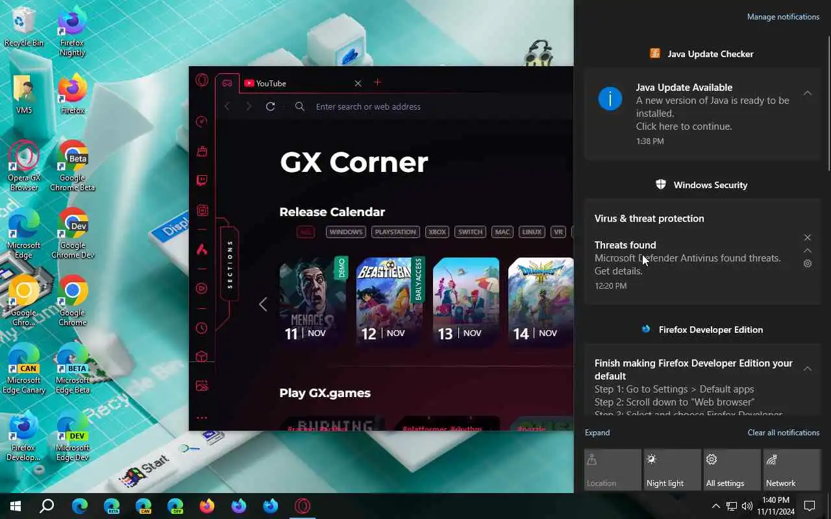Image resolution: width=831 pixels, height=519 pixels.
Task: Filter release calendar by XBOX
Action: 437,232
